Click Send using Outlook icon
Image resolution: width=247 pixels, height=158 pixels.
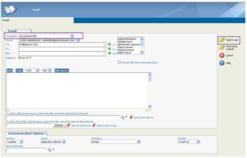pyautogui.click(x=222, y=48)
